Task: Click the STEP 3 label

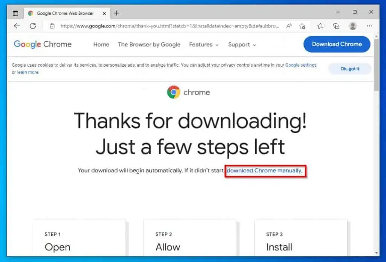Action: tap(274, 235)
